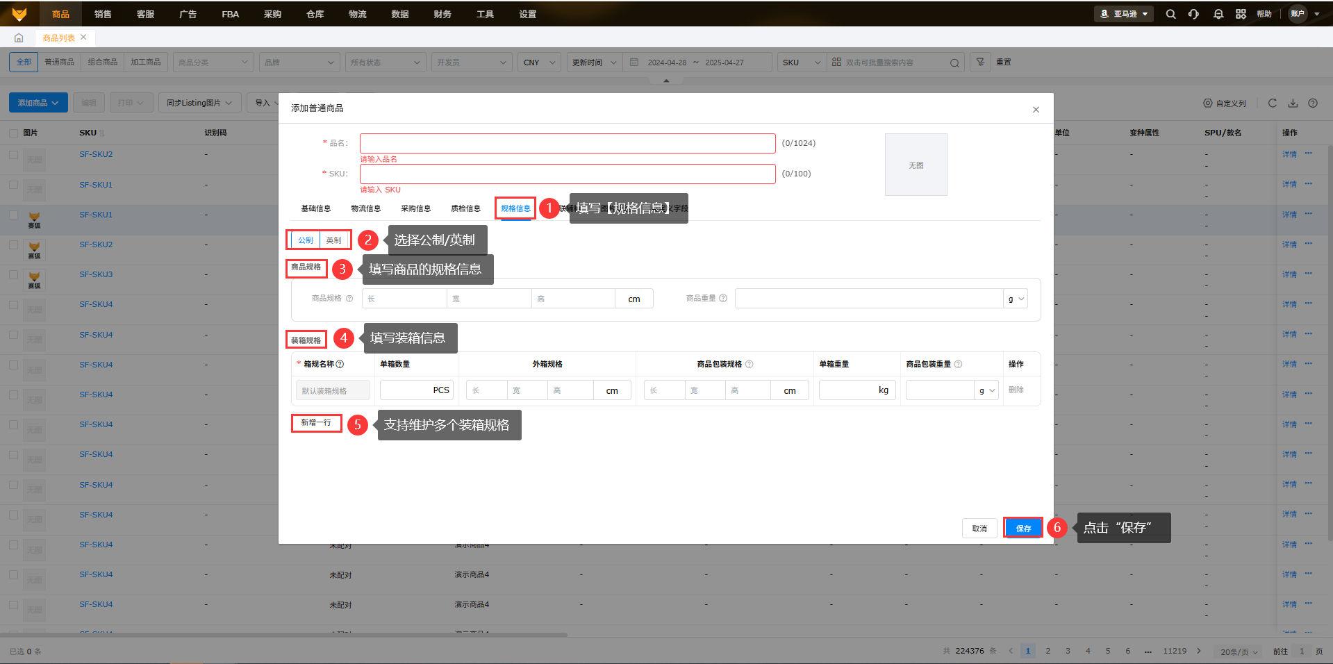Open the customer service headset icon
Viewport: 1333px width, 664px height.
[x=1194, y=14]
